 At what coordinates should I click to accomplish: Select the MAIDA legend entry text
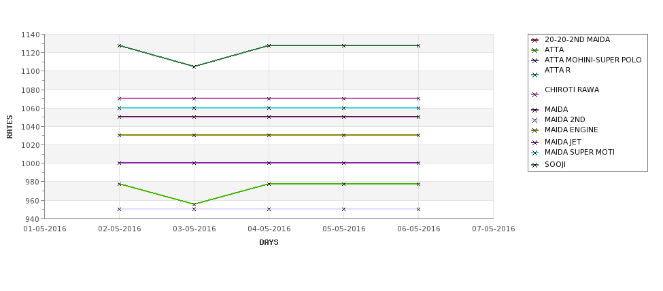(x=556, y=110)
